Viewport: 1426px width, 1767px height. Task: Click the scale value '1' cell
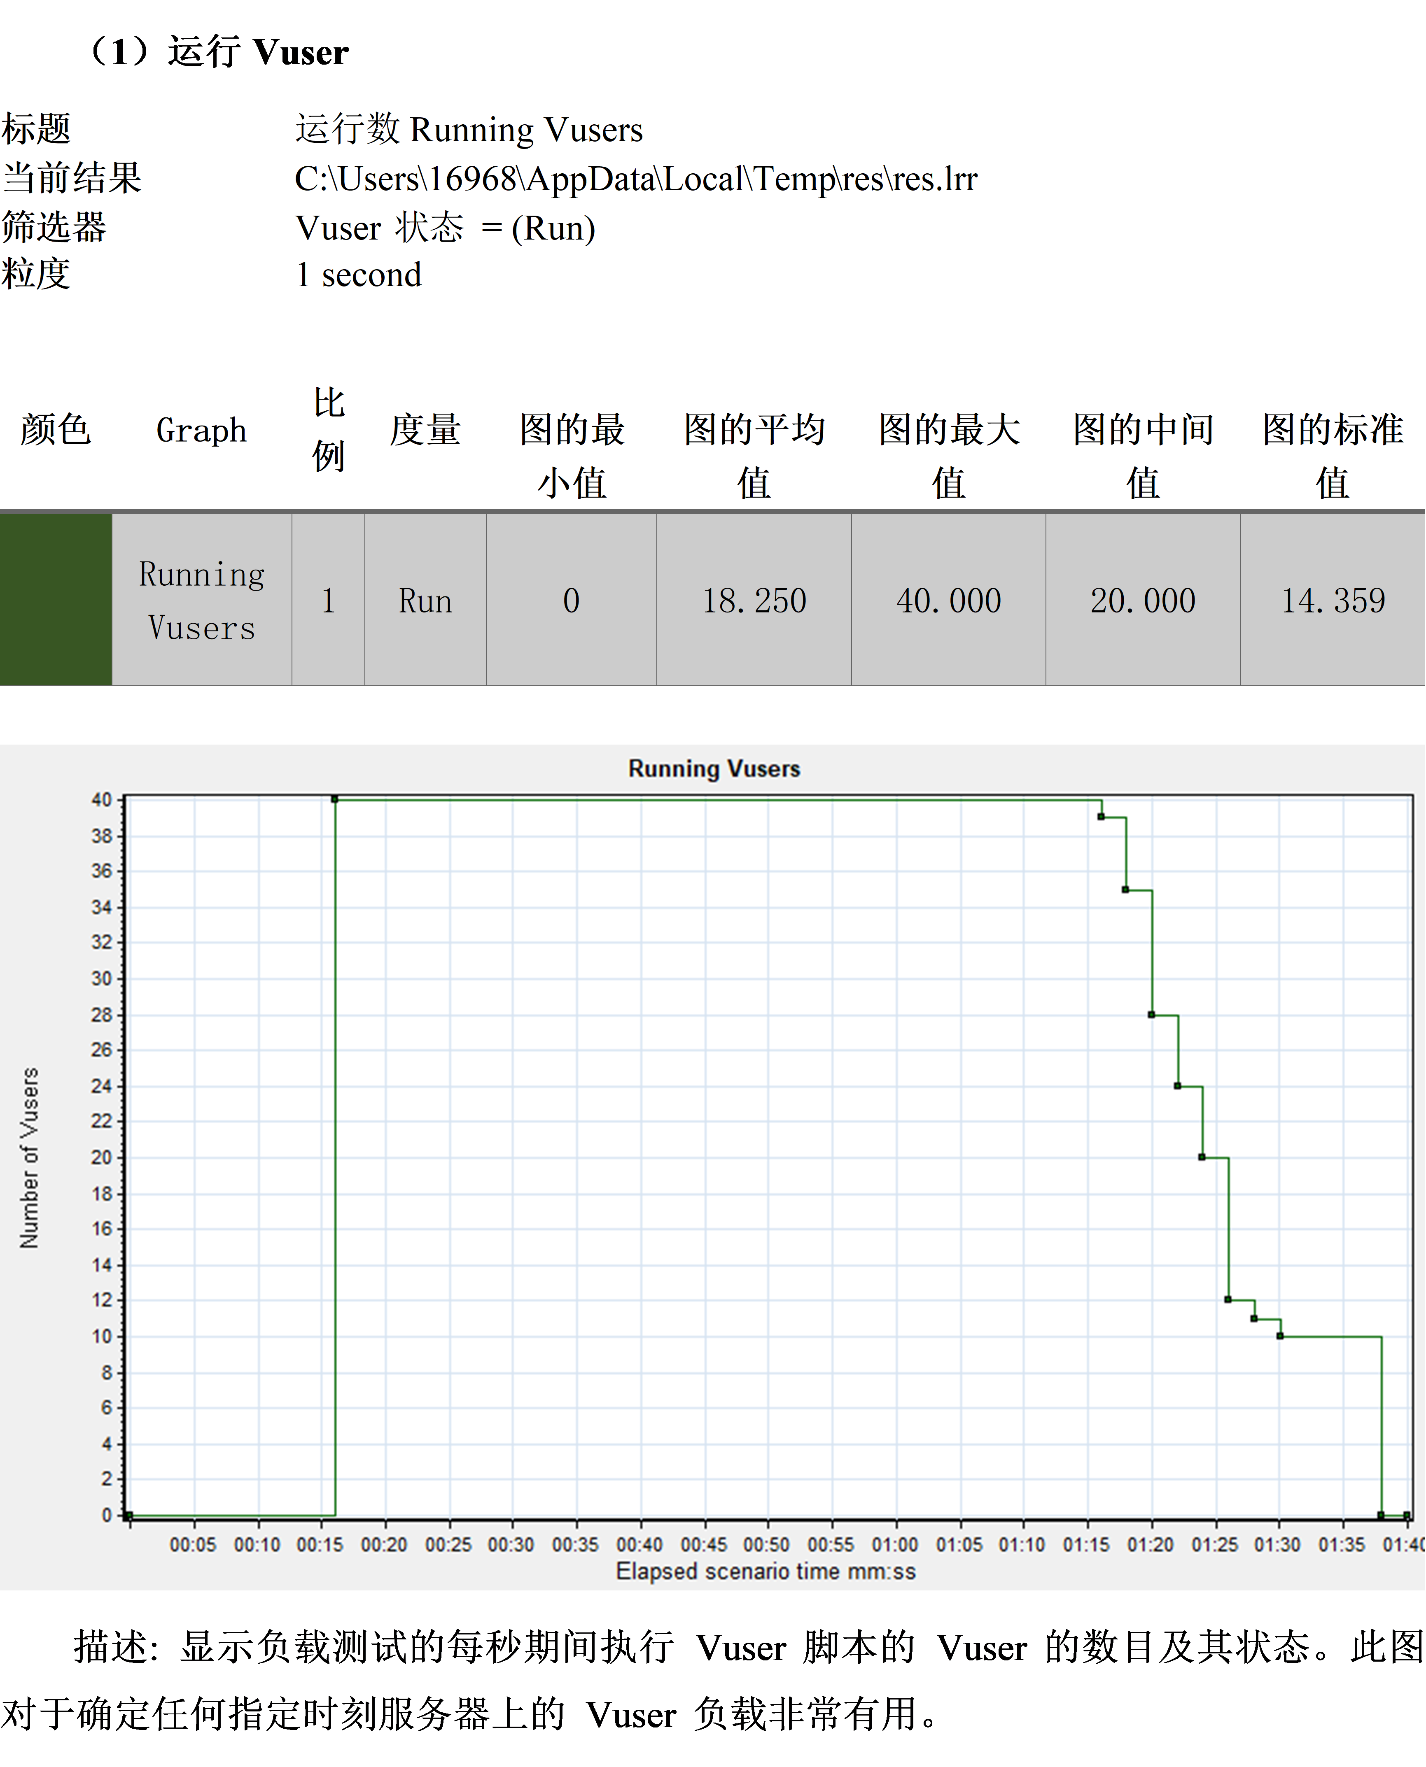tap(329, 599)
